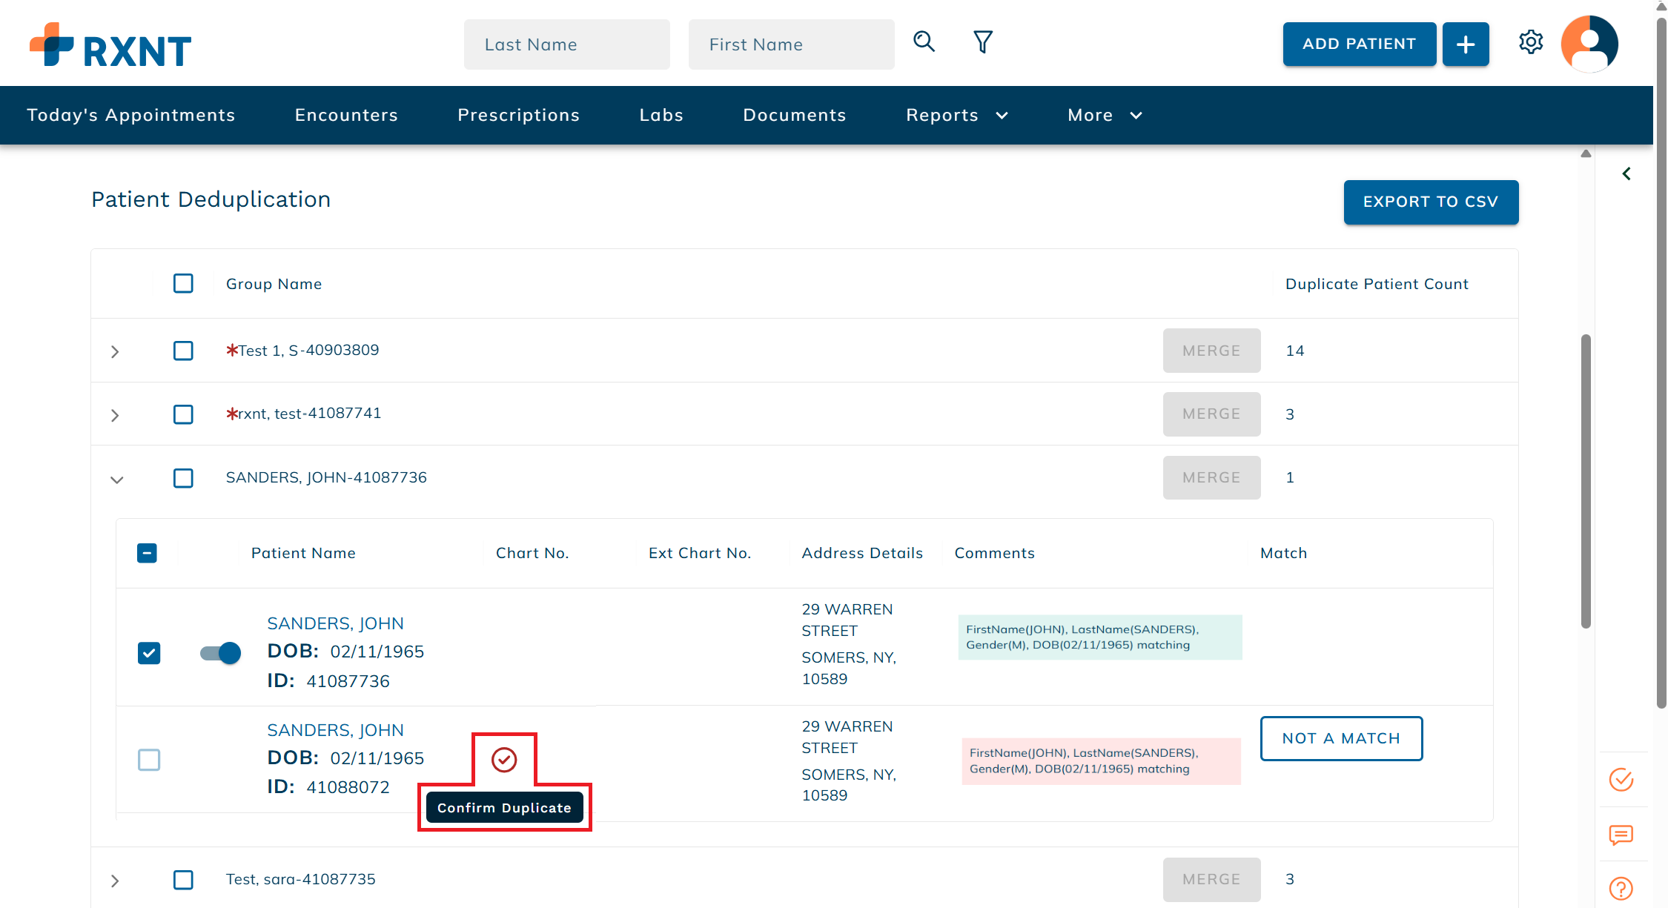
Task: Click the search magnifier icon
Action: [x=924, y=42]
